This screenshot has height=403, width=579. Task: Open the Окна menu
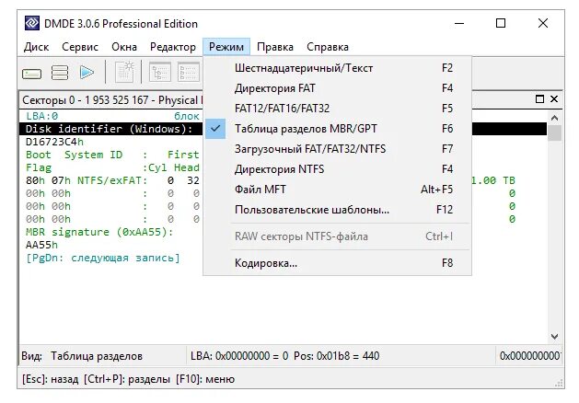point(124,47)
